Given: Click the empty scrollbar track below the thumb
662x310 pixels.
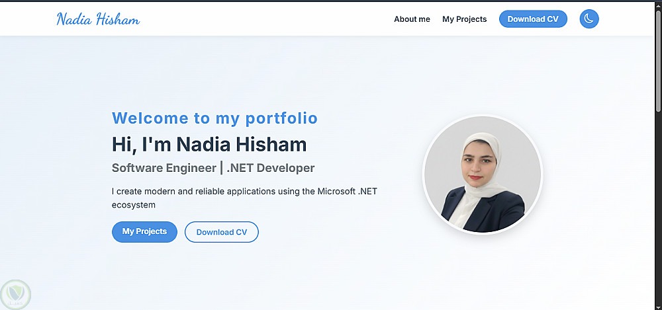Looking at the screenshot, I should click(658, 212).
